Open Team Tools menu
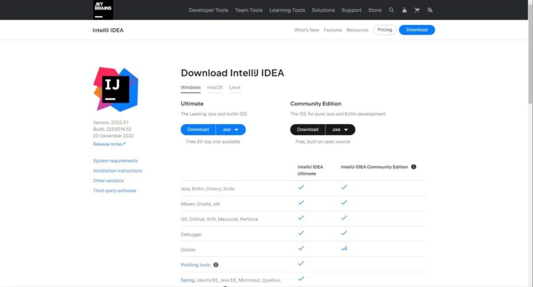533x287 pixels. pyautogui.click(x=249, y=10)
